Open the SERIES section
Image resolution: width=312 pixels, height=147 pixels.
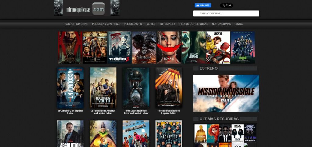[151, 24]
